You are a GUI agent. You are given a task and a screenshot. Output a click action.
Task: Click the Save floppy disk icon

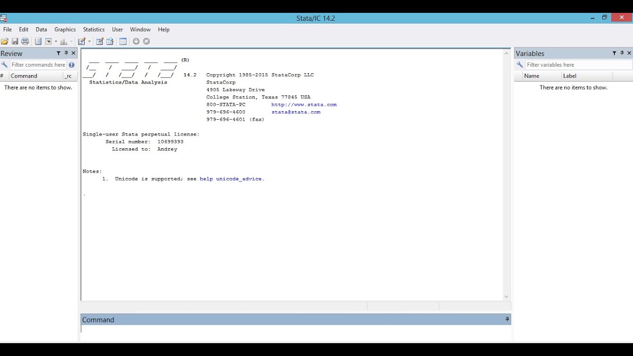click(15, 42)
